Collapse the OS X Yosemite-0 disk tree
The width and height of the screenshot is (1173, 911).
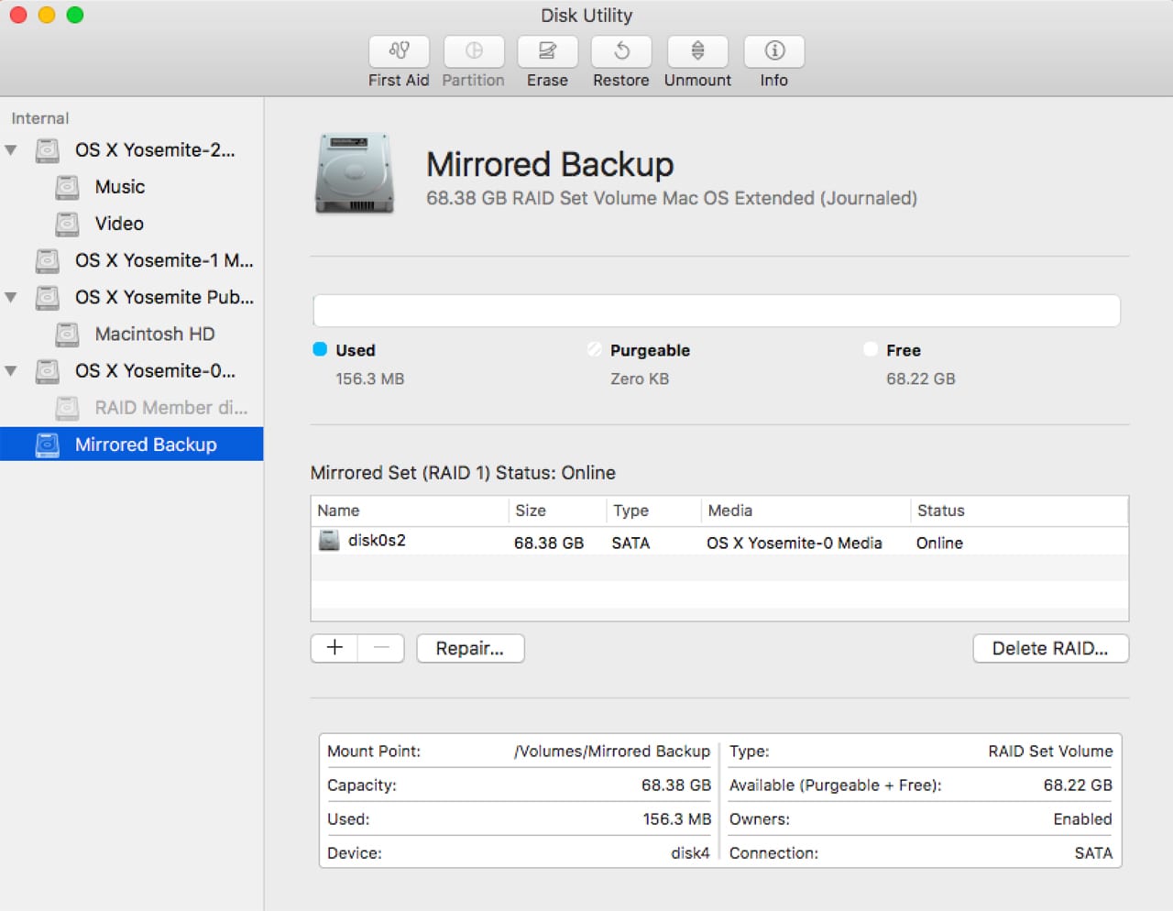click(x=11, y=371)
